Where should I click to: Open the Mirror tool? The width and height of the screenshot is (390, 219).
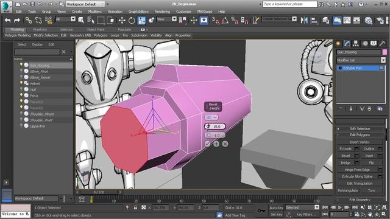[304, 20]
